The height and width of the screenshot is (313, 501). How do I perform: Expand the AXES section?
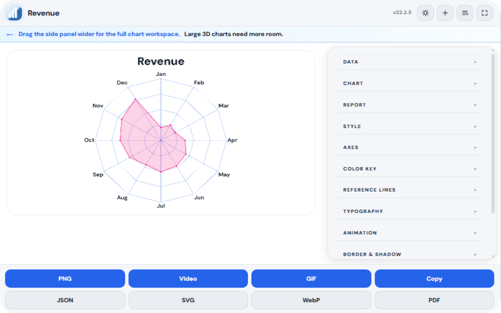[x=409, y=148]
